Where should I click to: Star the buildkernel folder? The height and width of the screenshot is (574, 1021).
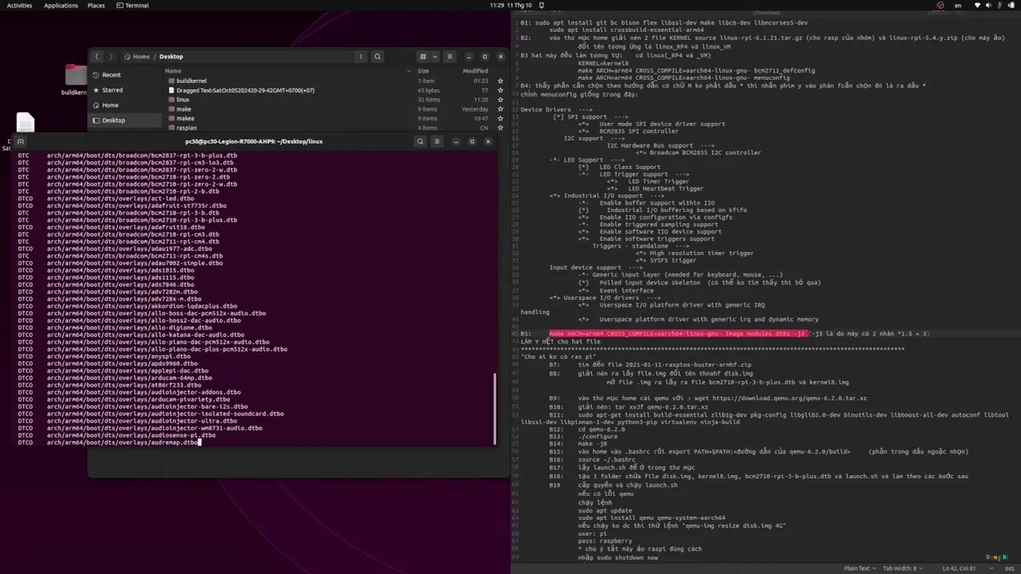click(x=500, y=81)
